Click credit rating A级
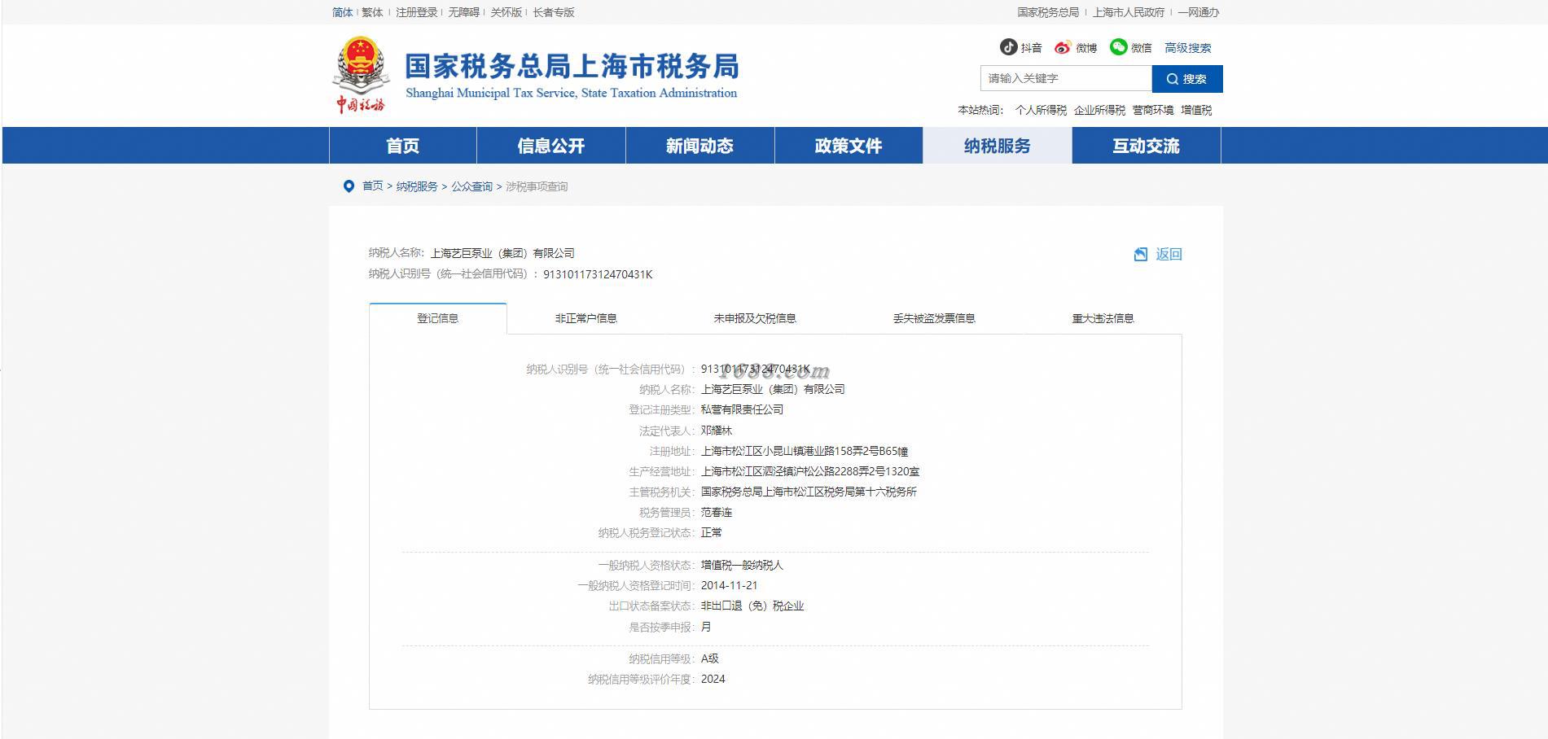1548x739 pixels. [x=709, y=658]
